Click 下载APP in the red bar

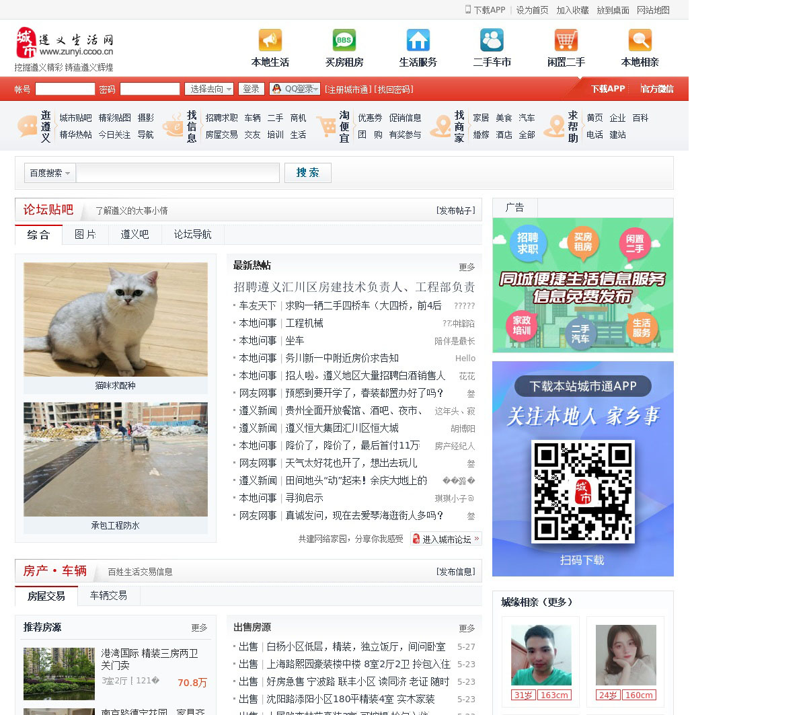click(x=608, y=89)
